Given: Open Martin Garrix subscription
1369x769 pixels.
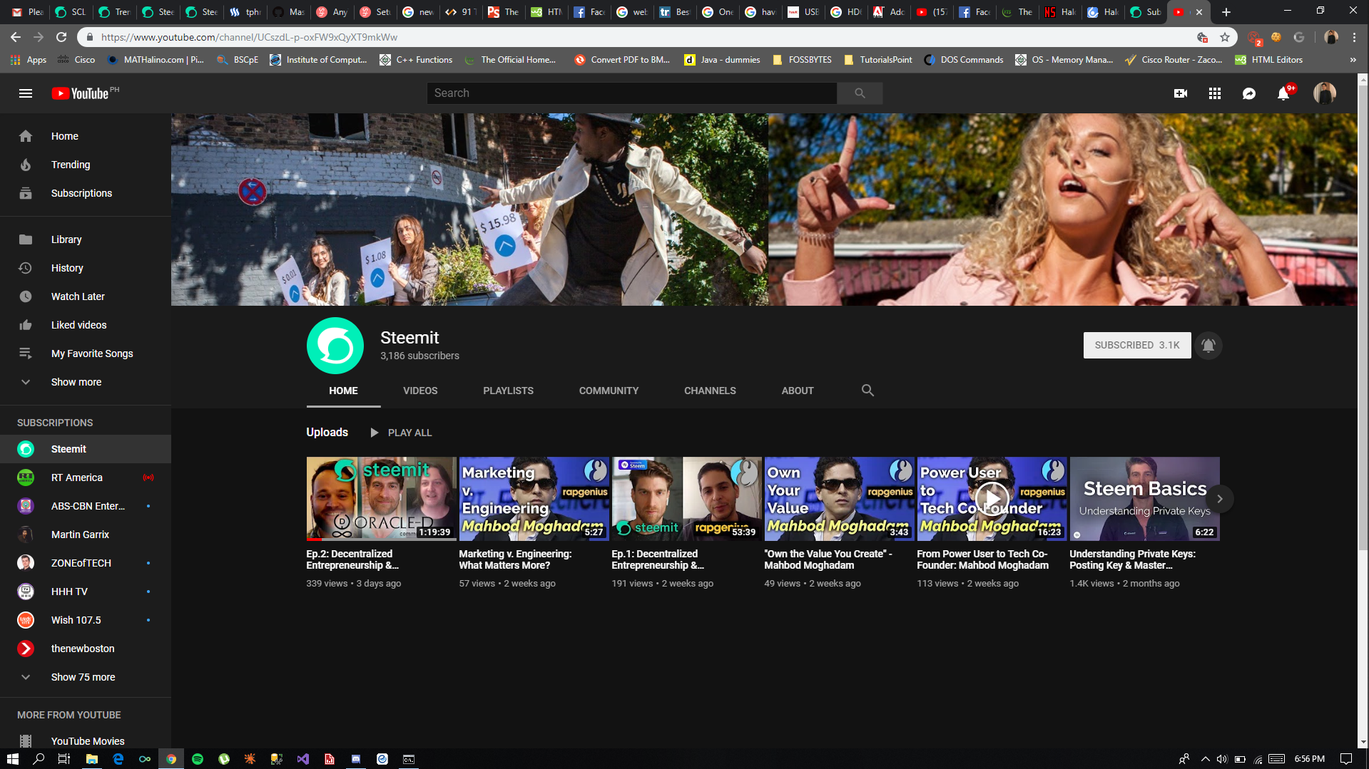Looking at the screenshot, I should coord(86,535).
